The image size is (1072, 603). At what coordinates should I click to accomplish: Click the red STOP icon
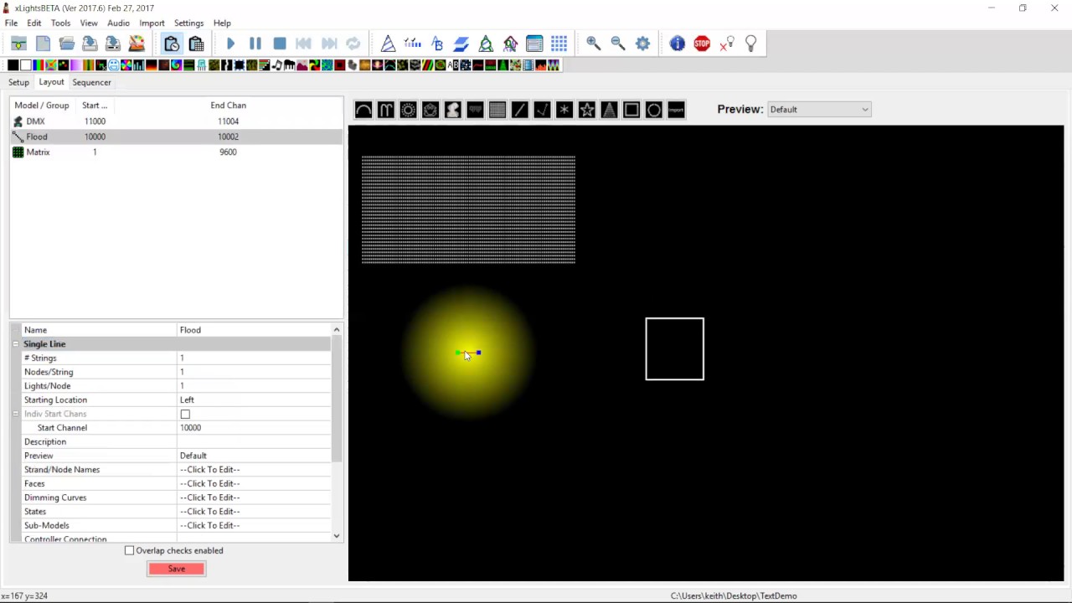702,44
